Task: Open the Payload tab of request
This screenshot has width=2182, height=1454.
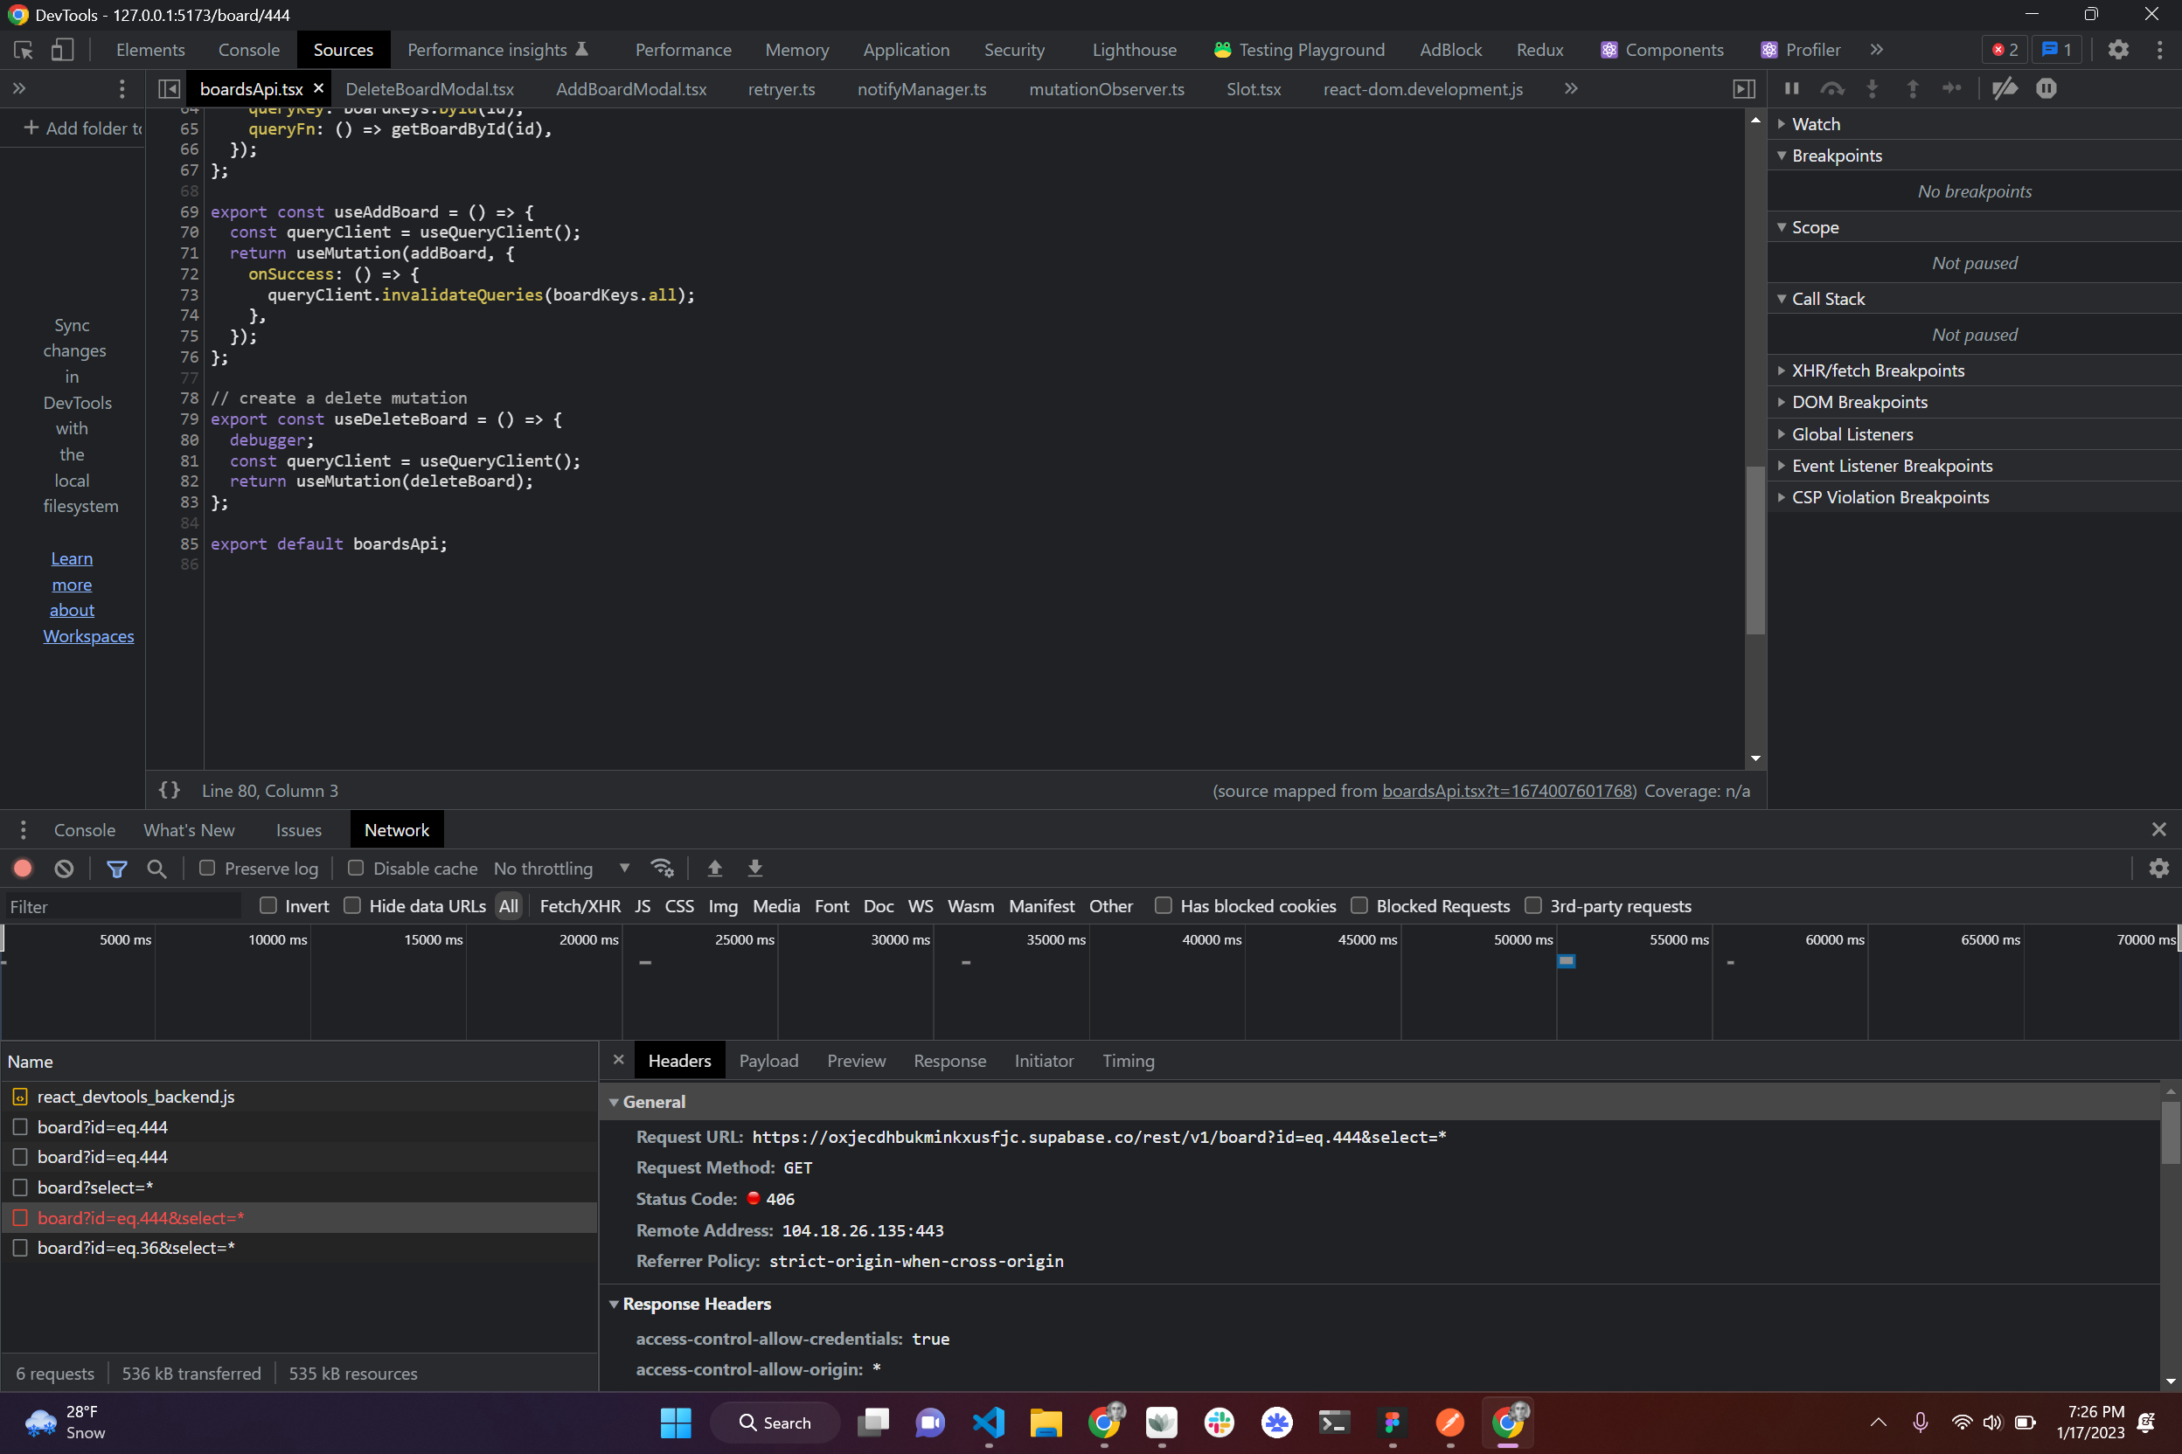Action: pyautogui.click(x=768, y=1061)
